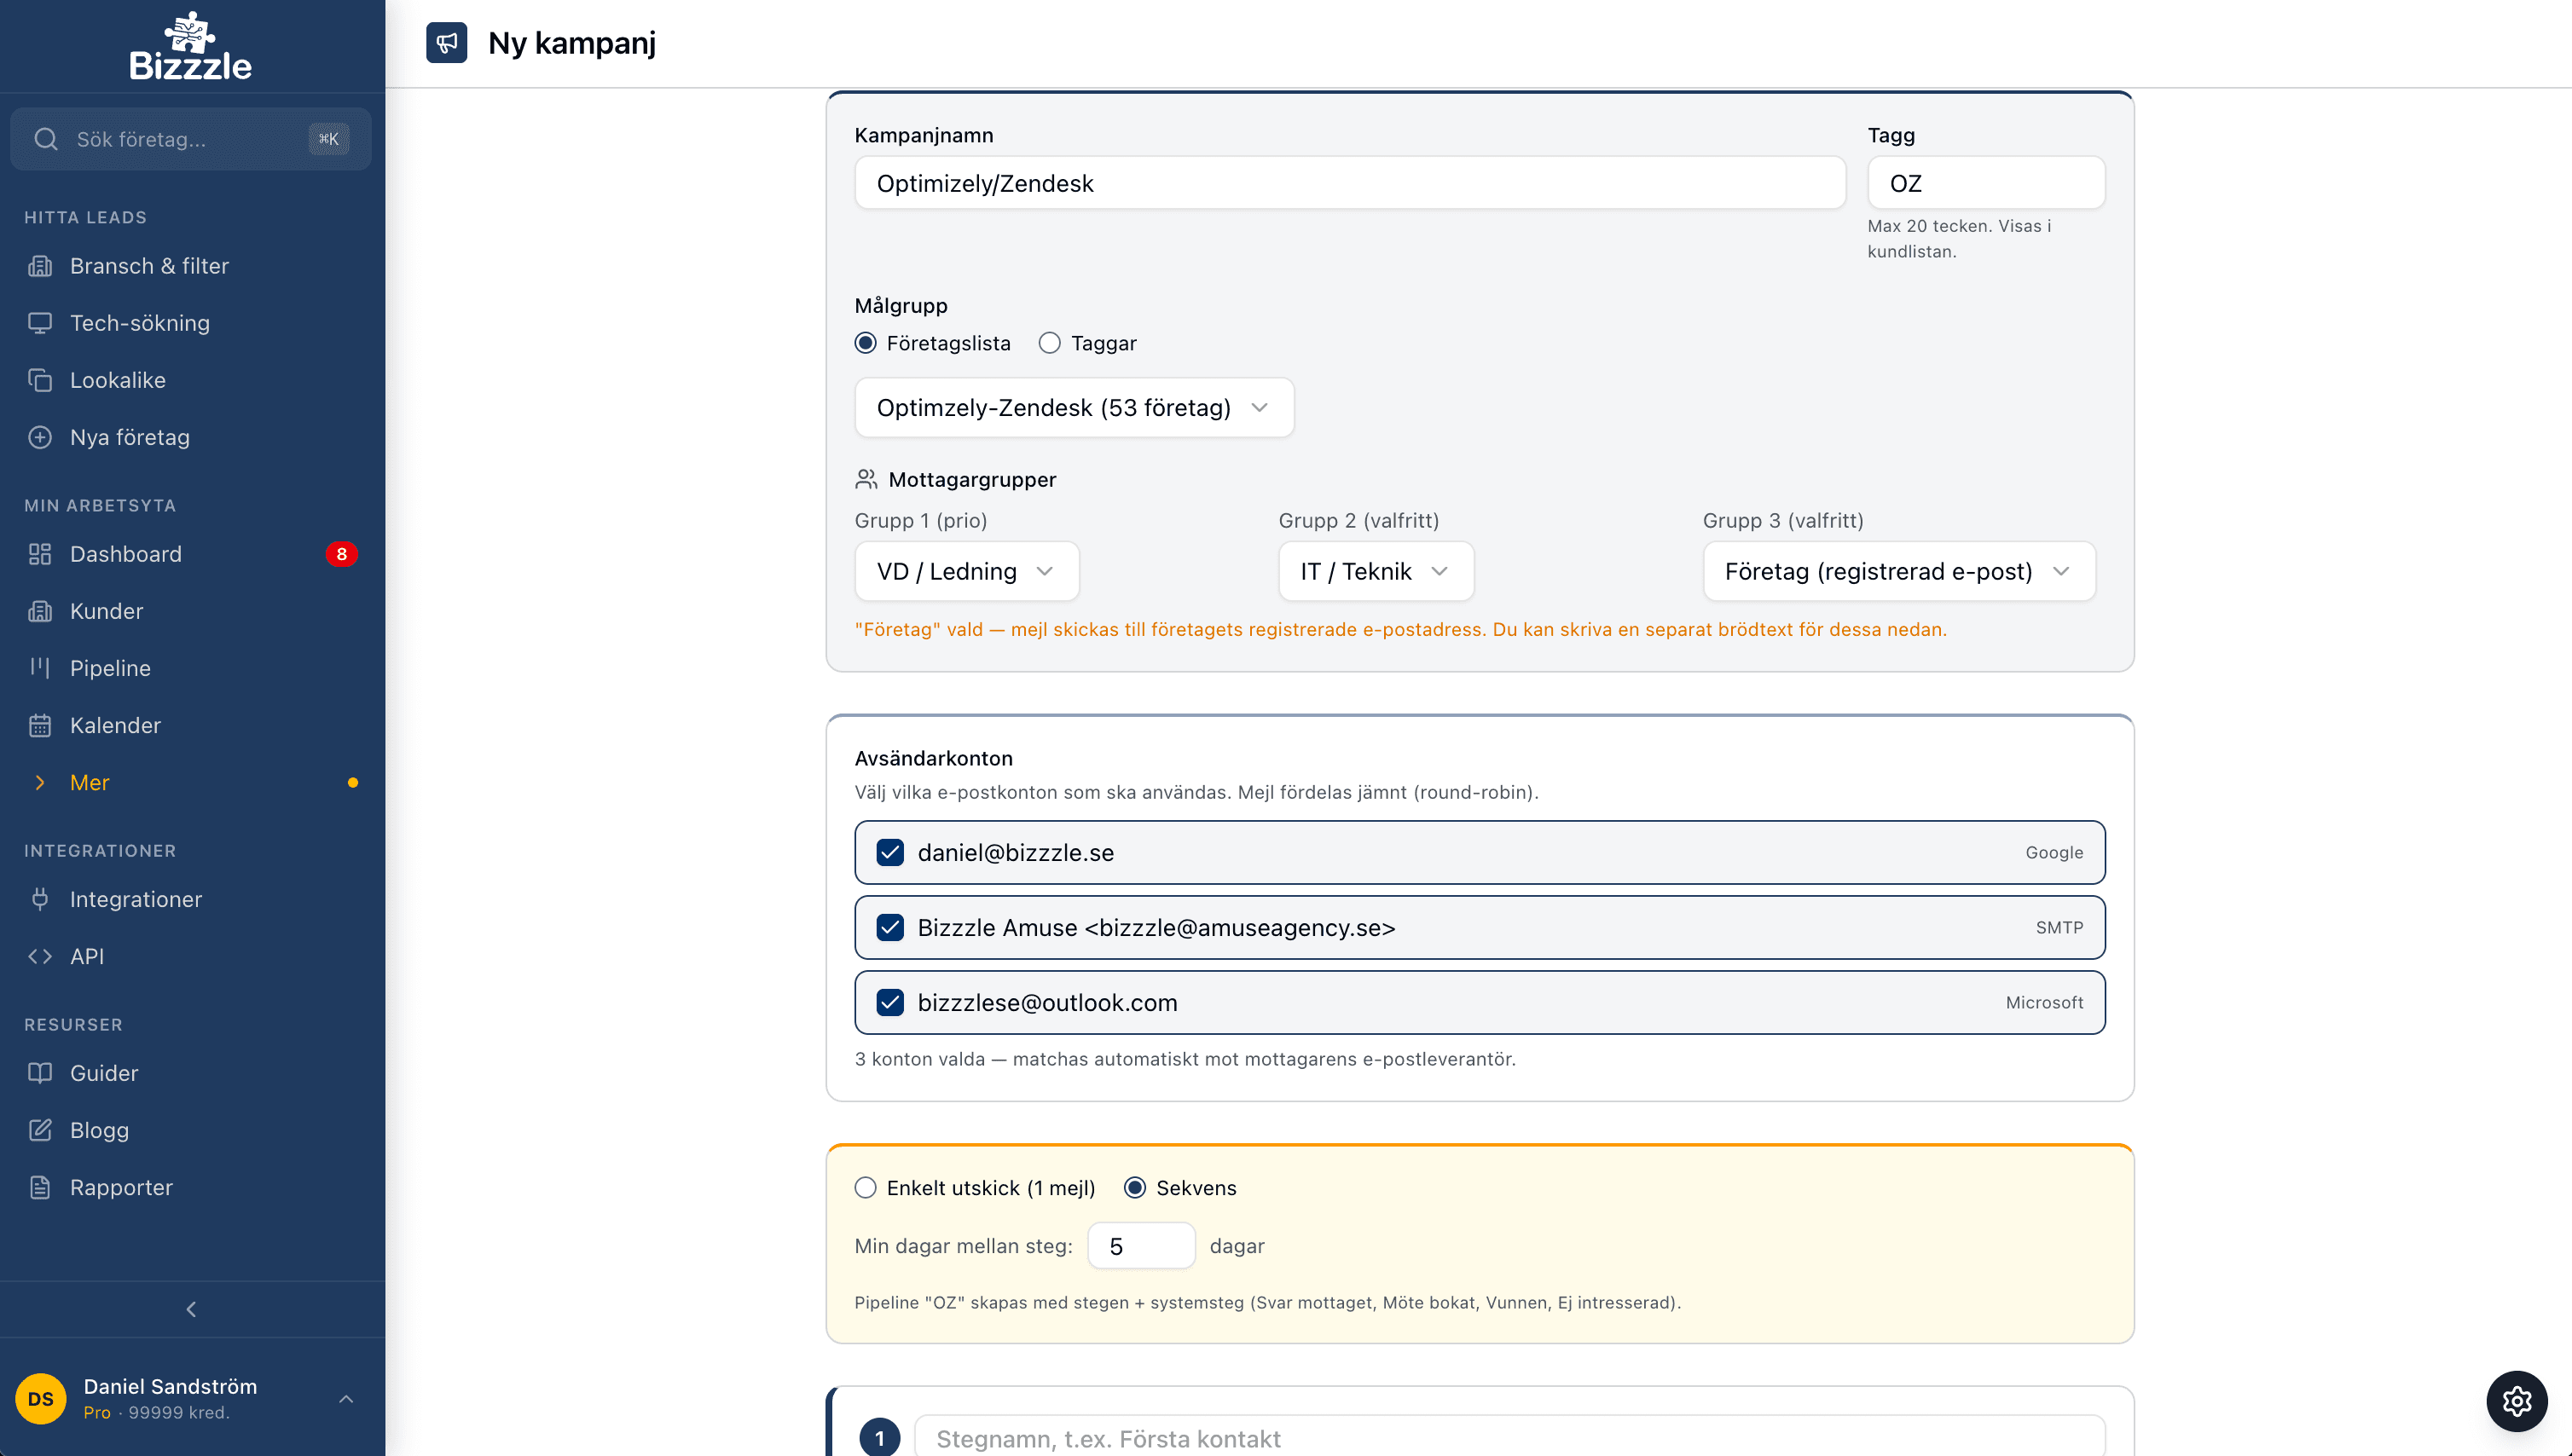Go to Kunder in the sidebar
The width and height of the screenshot is (2572, 1456).
(106, 611)
